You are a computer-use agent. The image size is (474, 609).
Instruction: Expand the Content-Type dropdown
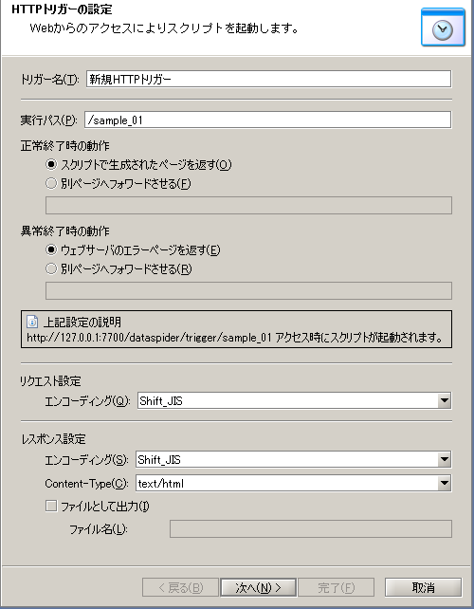pos(444,483)
